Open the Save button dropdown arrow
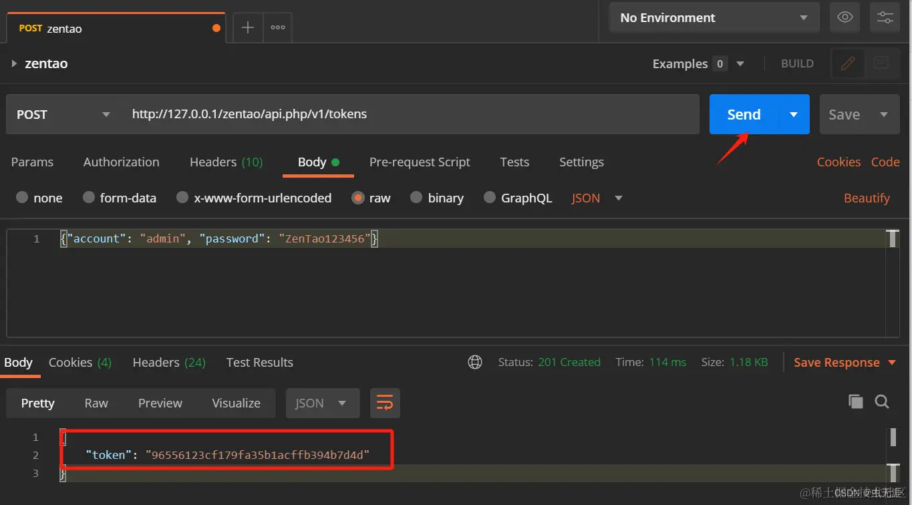 [x=884, y=114]
